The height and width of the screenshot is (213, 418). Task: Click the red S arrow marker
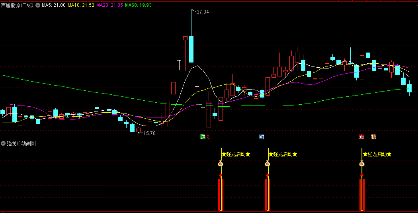(x=208, y=138)
